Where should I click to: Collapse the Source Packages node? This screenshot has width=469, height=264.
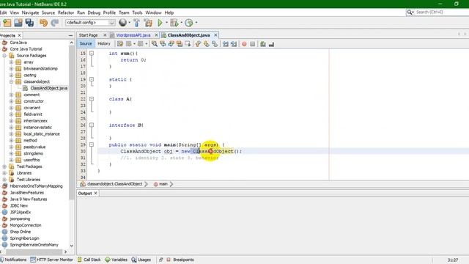point(5,56)
